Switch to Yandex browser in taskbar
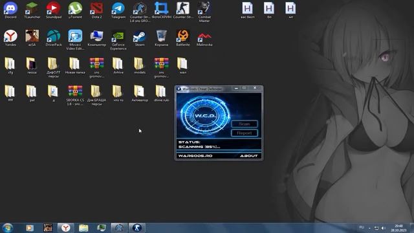The width and height of the screenshot is (414, 233). tap(66, 228)
